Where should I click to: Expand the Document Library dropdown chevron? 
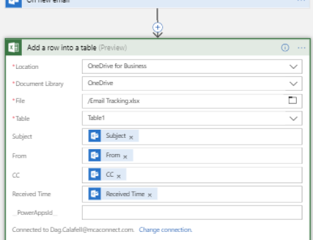click(x=294, y=84)
